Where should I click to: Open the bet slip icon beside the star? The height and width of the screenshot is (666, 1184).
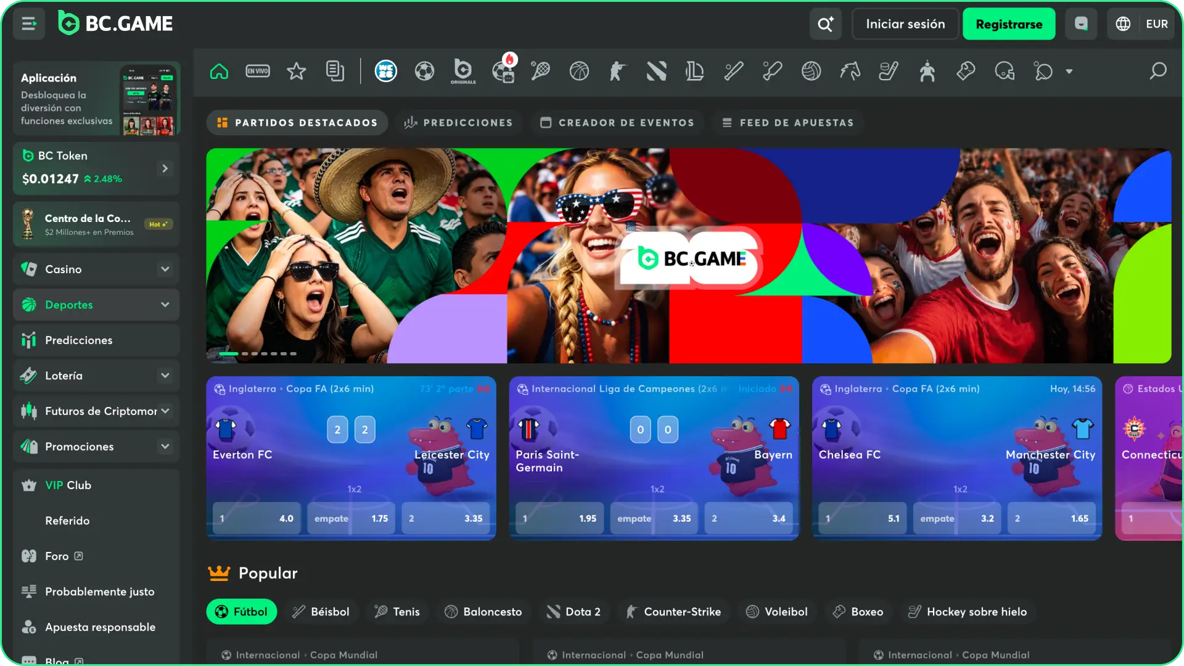(x=335, y=72)
